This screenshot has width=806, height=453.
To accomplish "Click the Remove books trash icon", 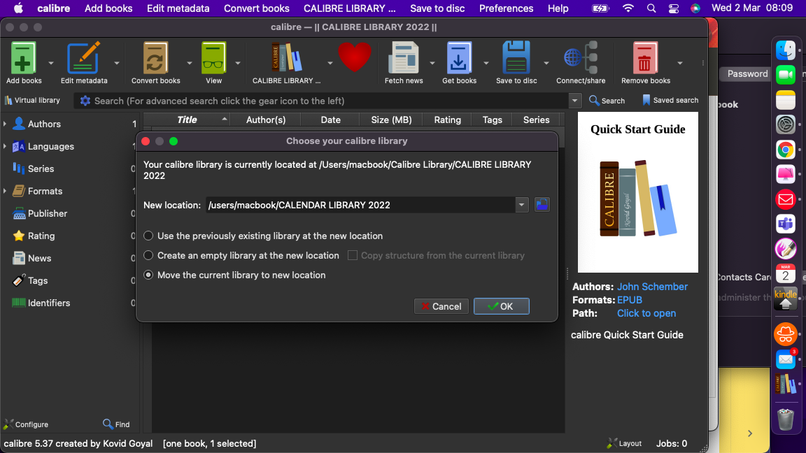I will tap(645, 59).
